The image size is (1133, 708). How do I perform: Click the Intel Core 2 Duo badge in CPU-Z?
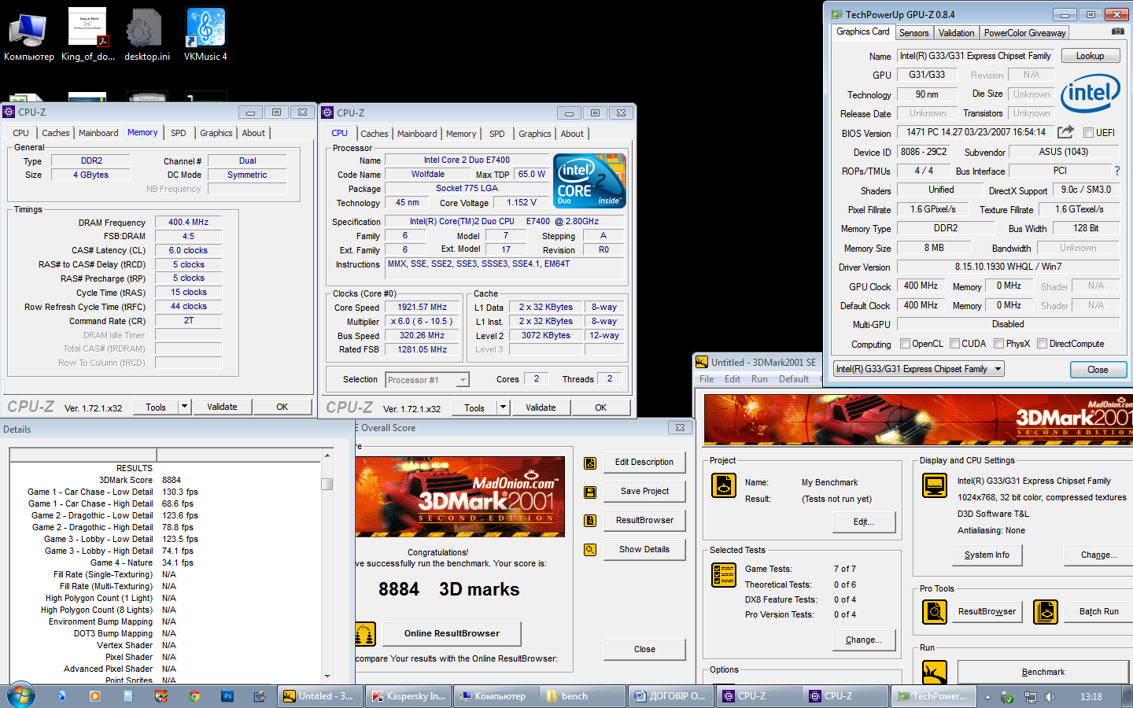point(590,181)
